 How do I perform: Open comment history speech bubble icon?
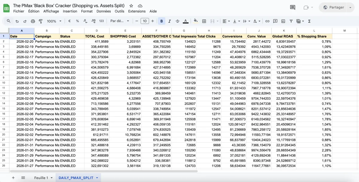coord(293,7)
